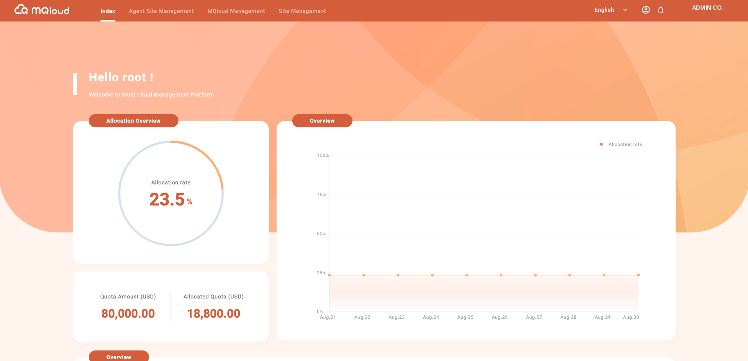The height and width of the screenshot is (361, 748).
Task: Click the language dropdown chevron arrow
Action: pyautogui.click(x=625, y=10)
